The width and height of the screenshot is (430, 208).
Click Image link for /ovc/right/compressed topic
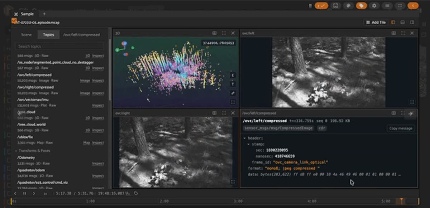pos(85,93)
